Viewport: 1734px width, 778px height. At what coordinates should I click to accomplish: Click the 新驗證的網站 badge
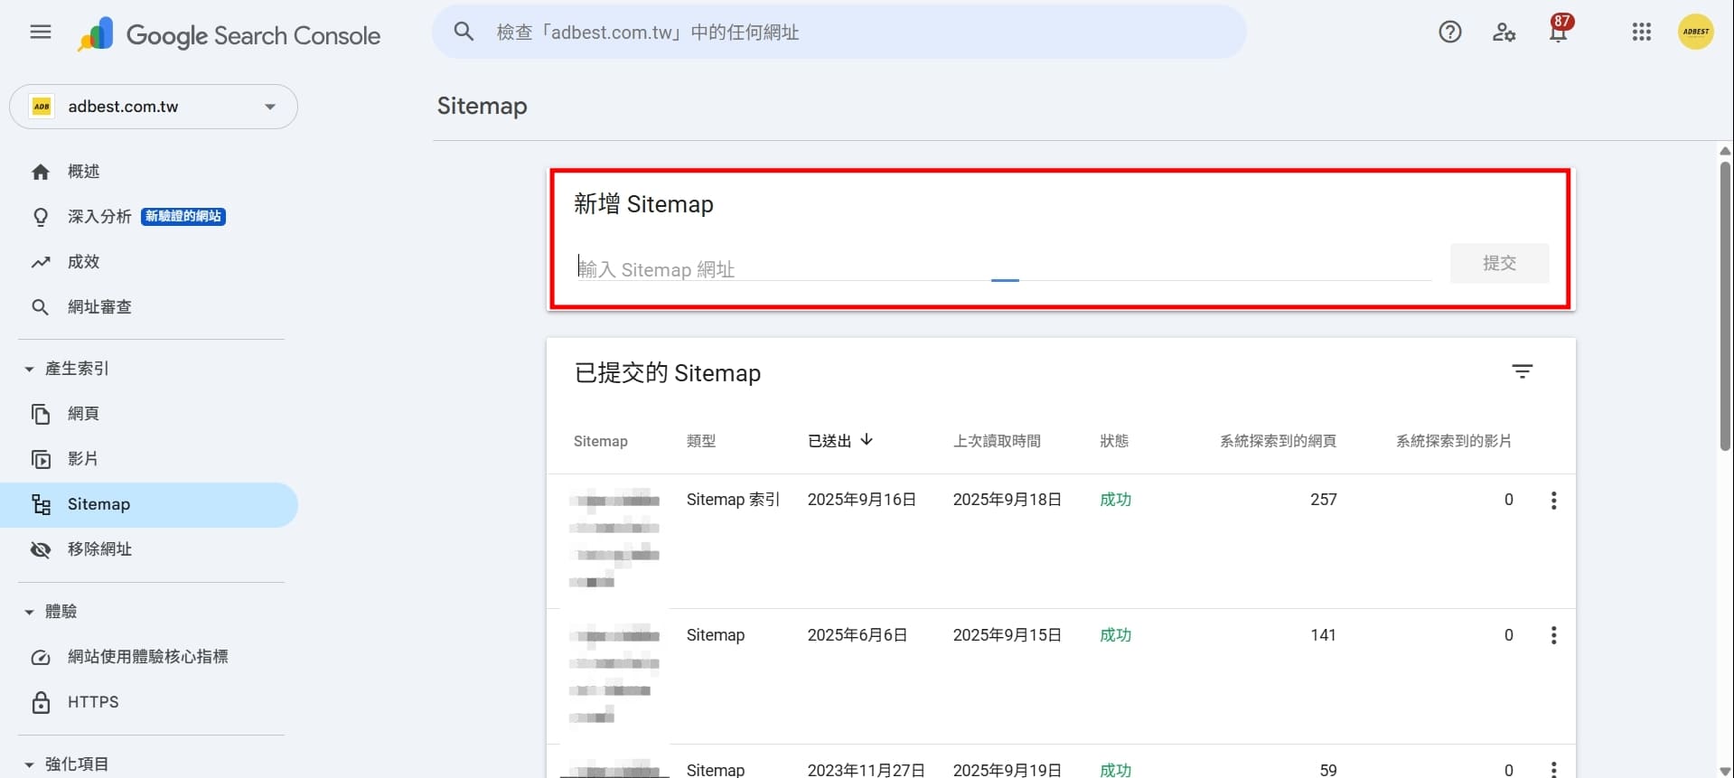click(183, 217)
